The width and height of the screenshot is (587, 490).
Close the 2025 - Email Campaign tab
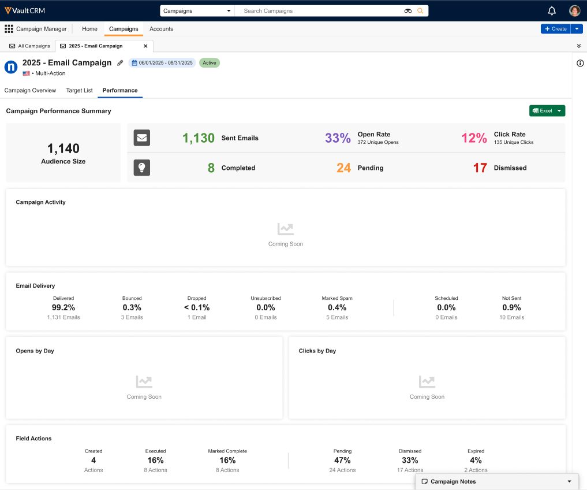[145, 46]
